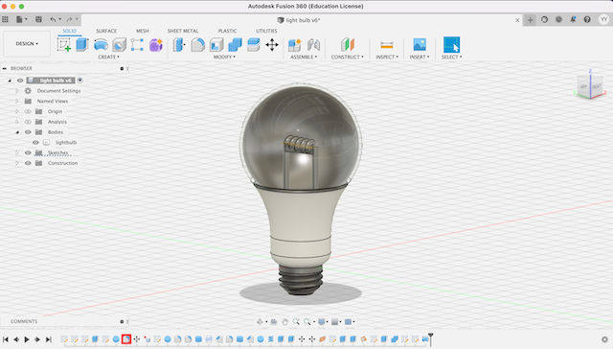Toggle visibility of Sketches folder
Image resolution: width=613 pixels, height=349 pixels.
tap(28, 152)
